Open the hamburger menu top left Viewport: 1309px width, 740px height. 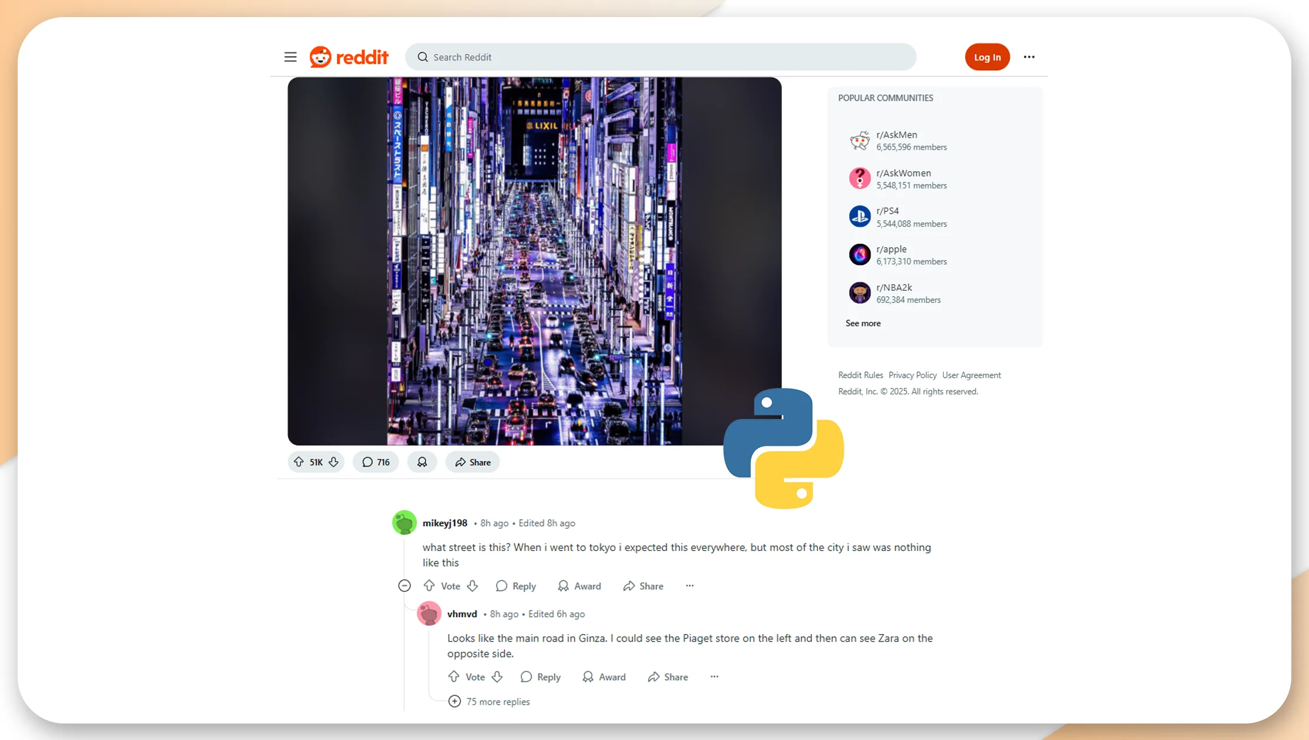point(291,57)
